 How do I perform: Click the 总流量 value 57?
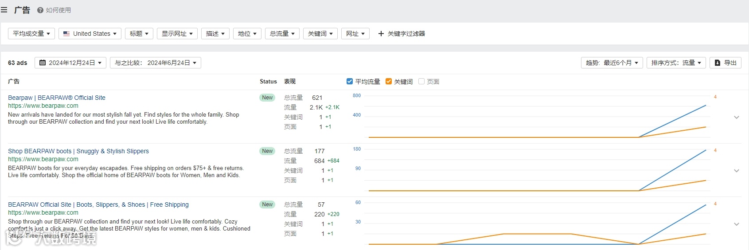(x=321, y=205)
